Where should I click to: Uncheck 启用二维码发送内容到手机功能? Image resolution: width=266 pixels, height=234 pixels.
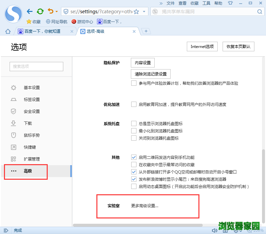point(134,158)
